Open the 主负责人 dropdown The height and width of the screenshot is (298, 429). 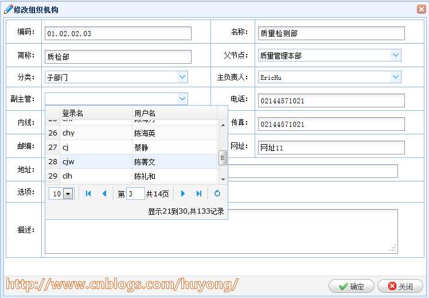pyautogui.click(x=396, y=77)
